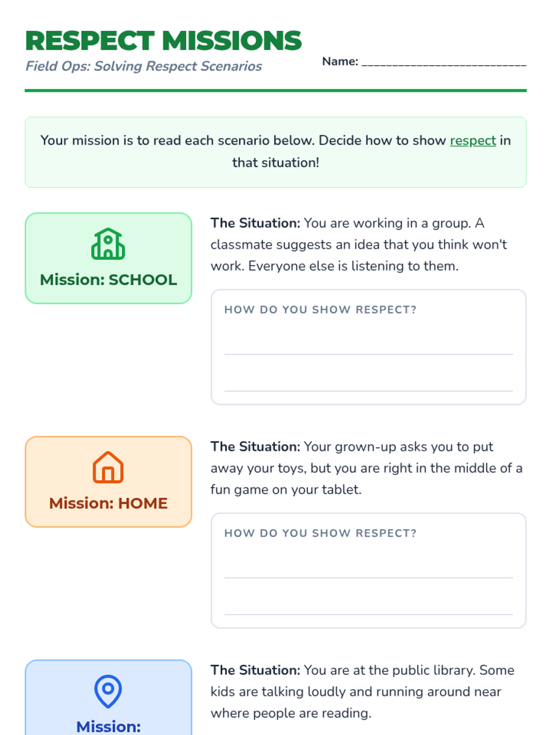This screenshot has height=735, width=551.
Task: Click the Field Ops subtitle text
Action: pos(143,66)
